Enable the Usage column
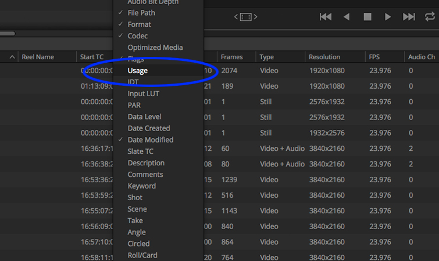Screen dimensions: 439x261 [x=158, y=70]
